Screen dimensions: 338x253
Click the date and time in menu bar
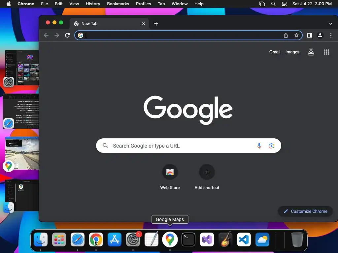(x=312, y=4)
